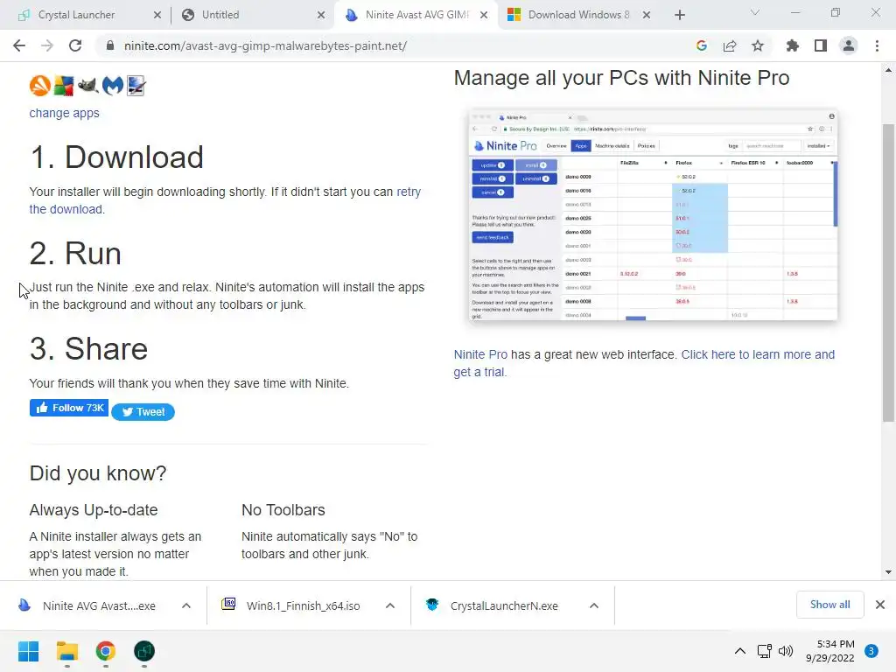
Task: Expand options for Win8.1_Finnish_x64.iso download
Action: [x=389, y=605]
